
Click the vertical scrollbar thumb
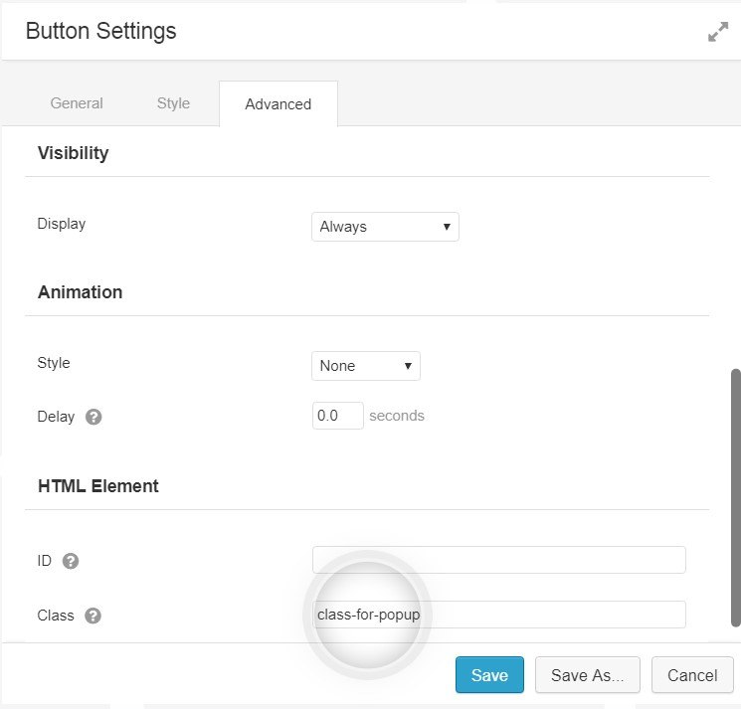click(735, 498)
